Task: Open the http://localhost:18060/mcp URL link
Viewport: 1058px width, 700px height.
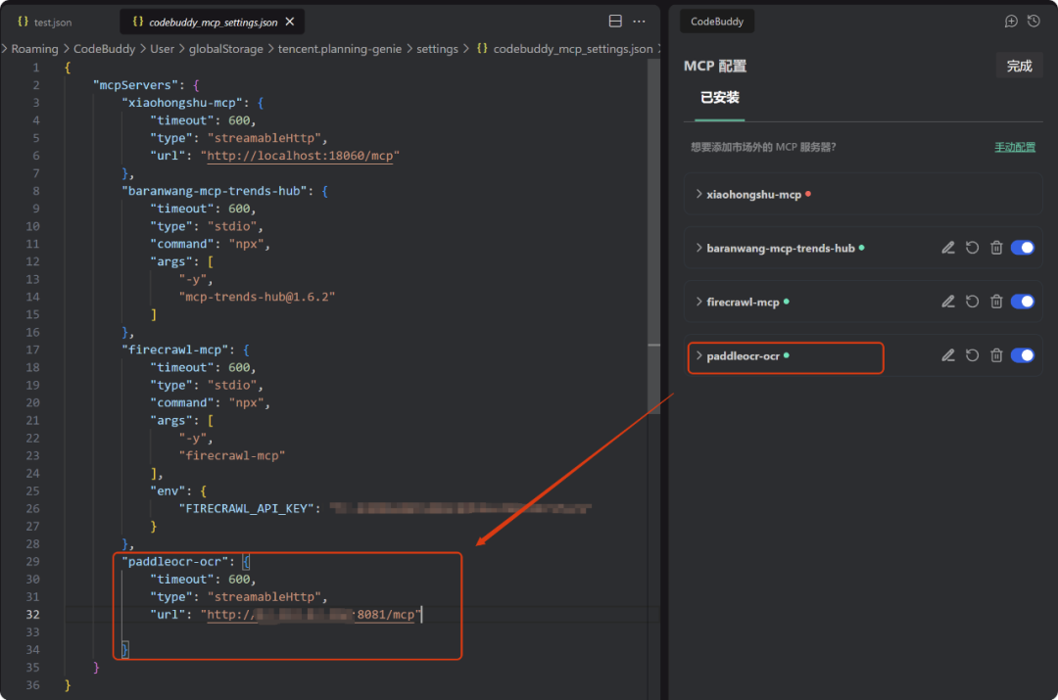Action: tap(300, 156)
